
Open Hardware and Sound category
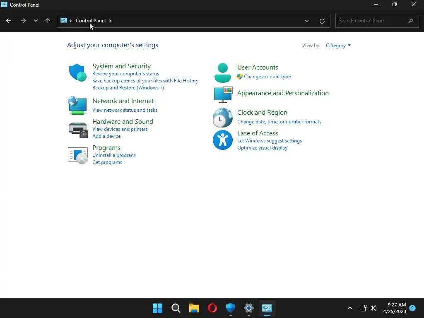123,122
